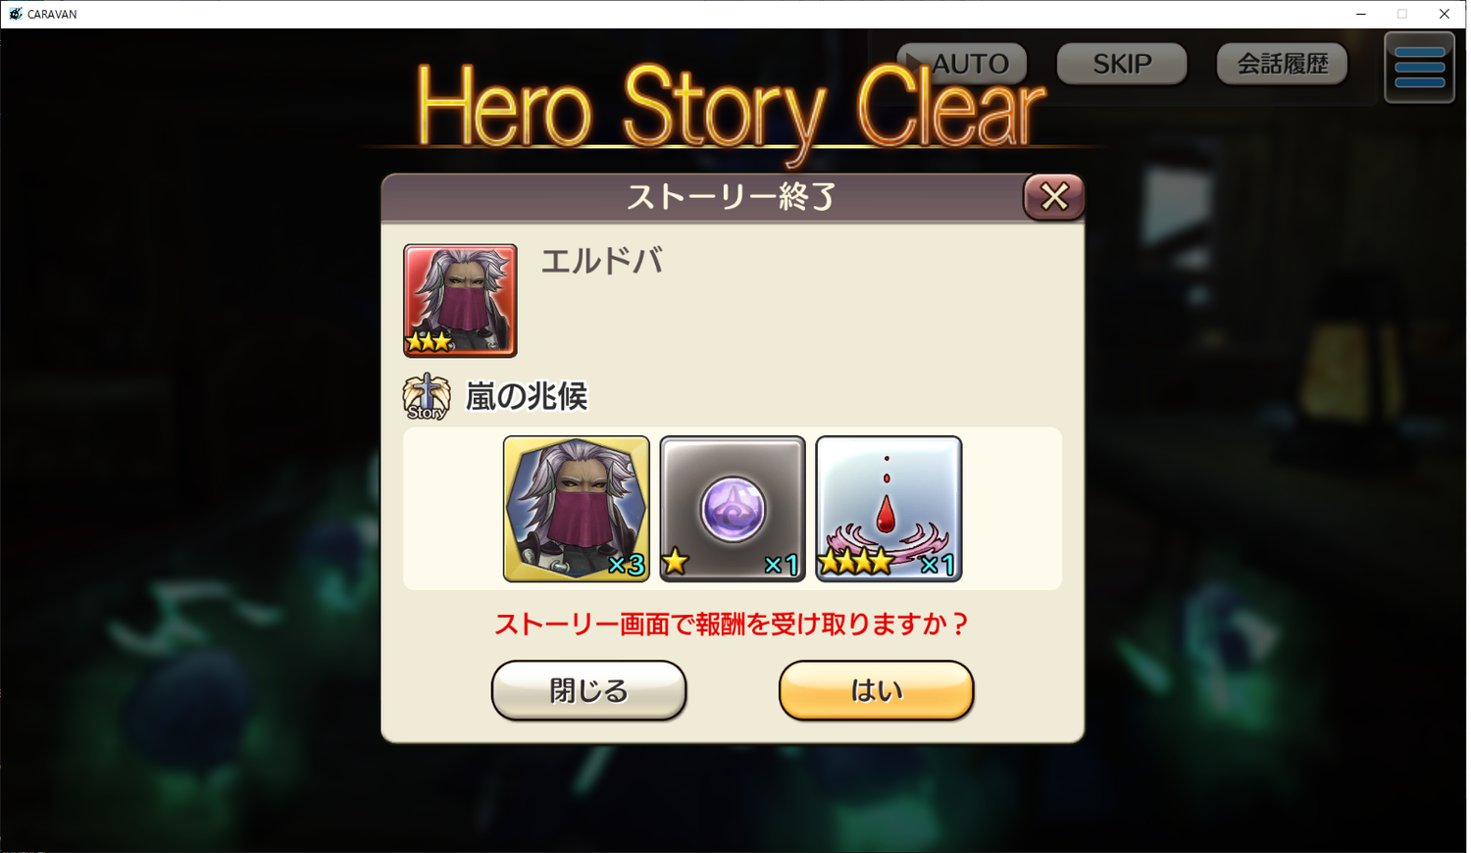
Task: Select the Eldoba shard reward x3
Action: [577, 509]
